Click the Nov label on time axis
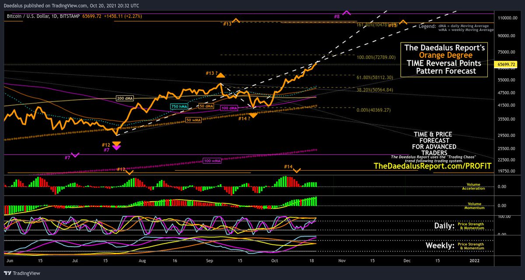Image resolution: width=525 pixels, height=280 pixels. pyautogui.click(x=342, y=260)
